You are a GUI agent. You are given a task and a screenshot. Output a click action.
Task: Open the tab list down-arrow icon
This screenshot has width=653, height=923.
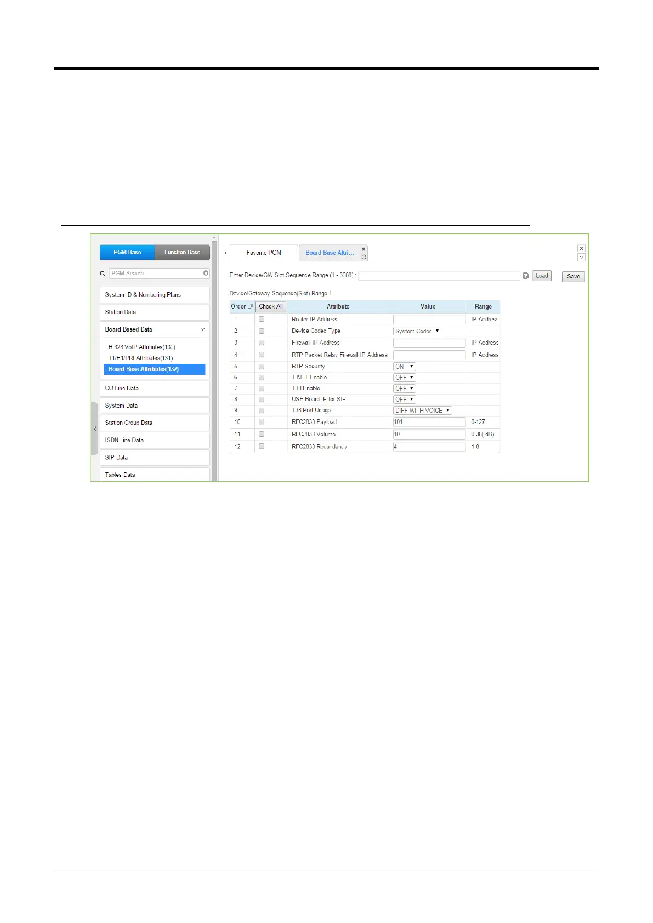[x=582, y=257]
